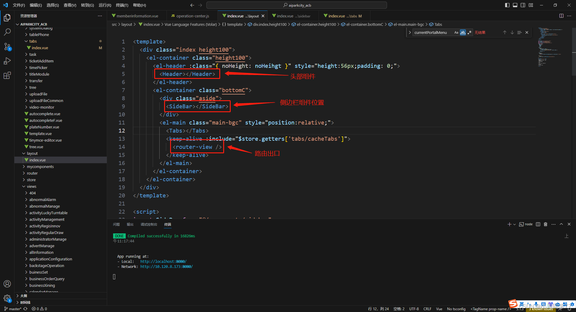Image resolution: width=576 pixels, height=312 pixels.
Task: Kill the terminal using the trash icon
Action: point(545,224)
